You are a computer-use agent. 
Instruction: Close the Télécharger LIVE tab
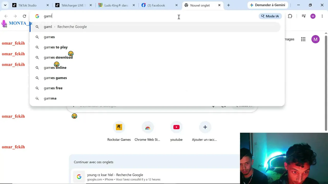pyautogui.click(x=91, y=5)
